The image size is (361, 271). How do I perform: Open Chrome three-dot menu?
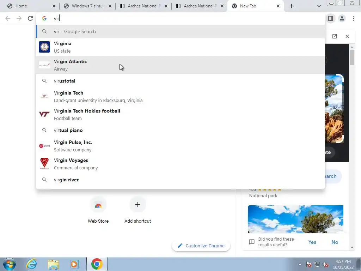coord(353,18)
